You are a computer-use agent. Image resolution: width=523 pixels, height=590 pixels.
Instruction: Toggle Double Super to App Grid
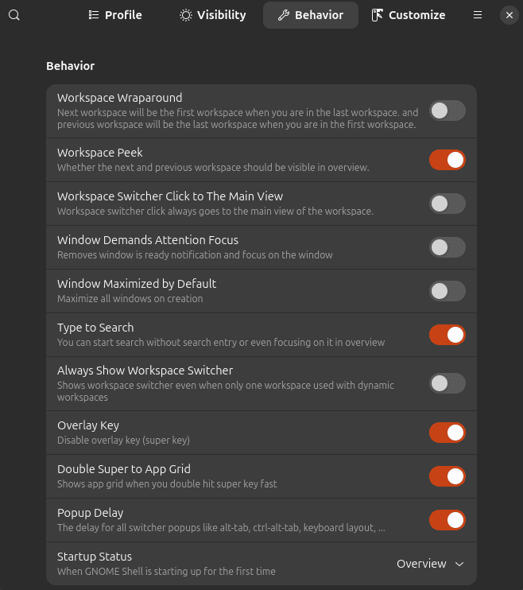tap(447, 476)
